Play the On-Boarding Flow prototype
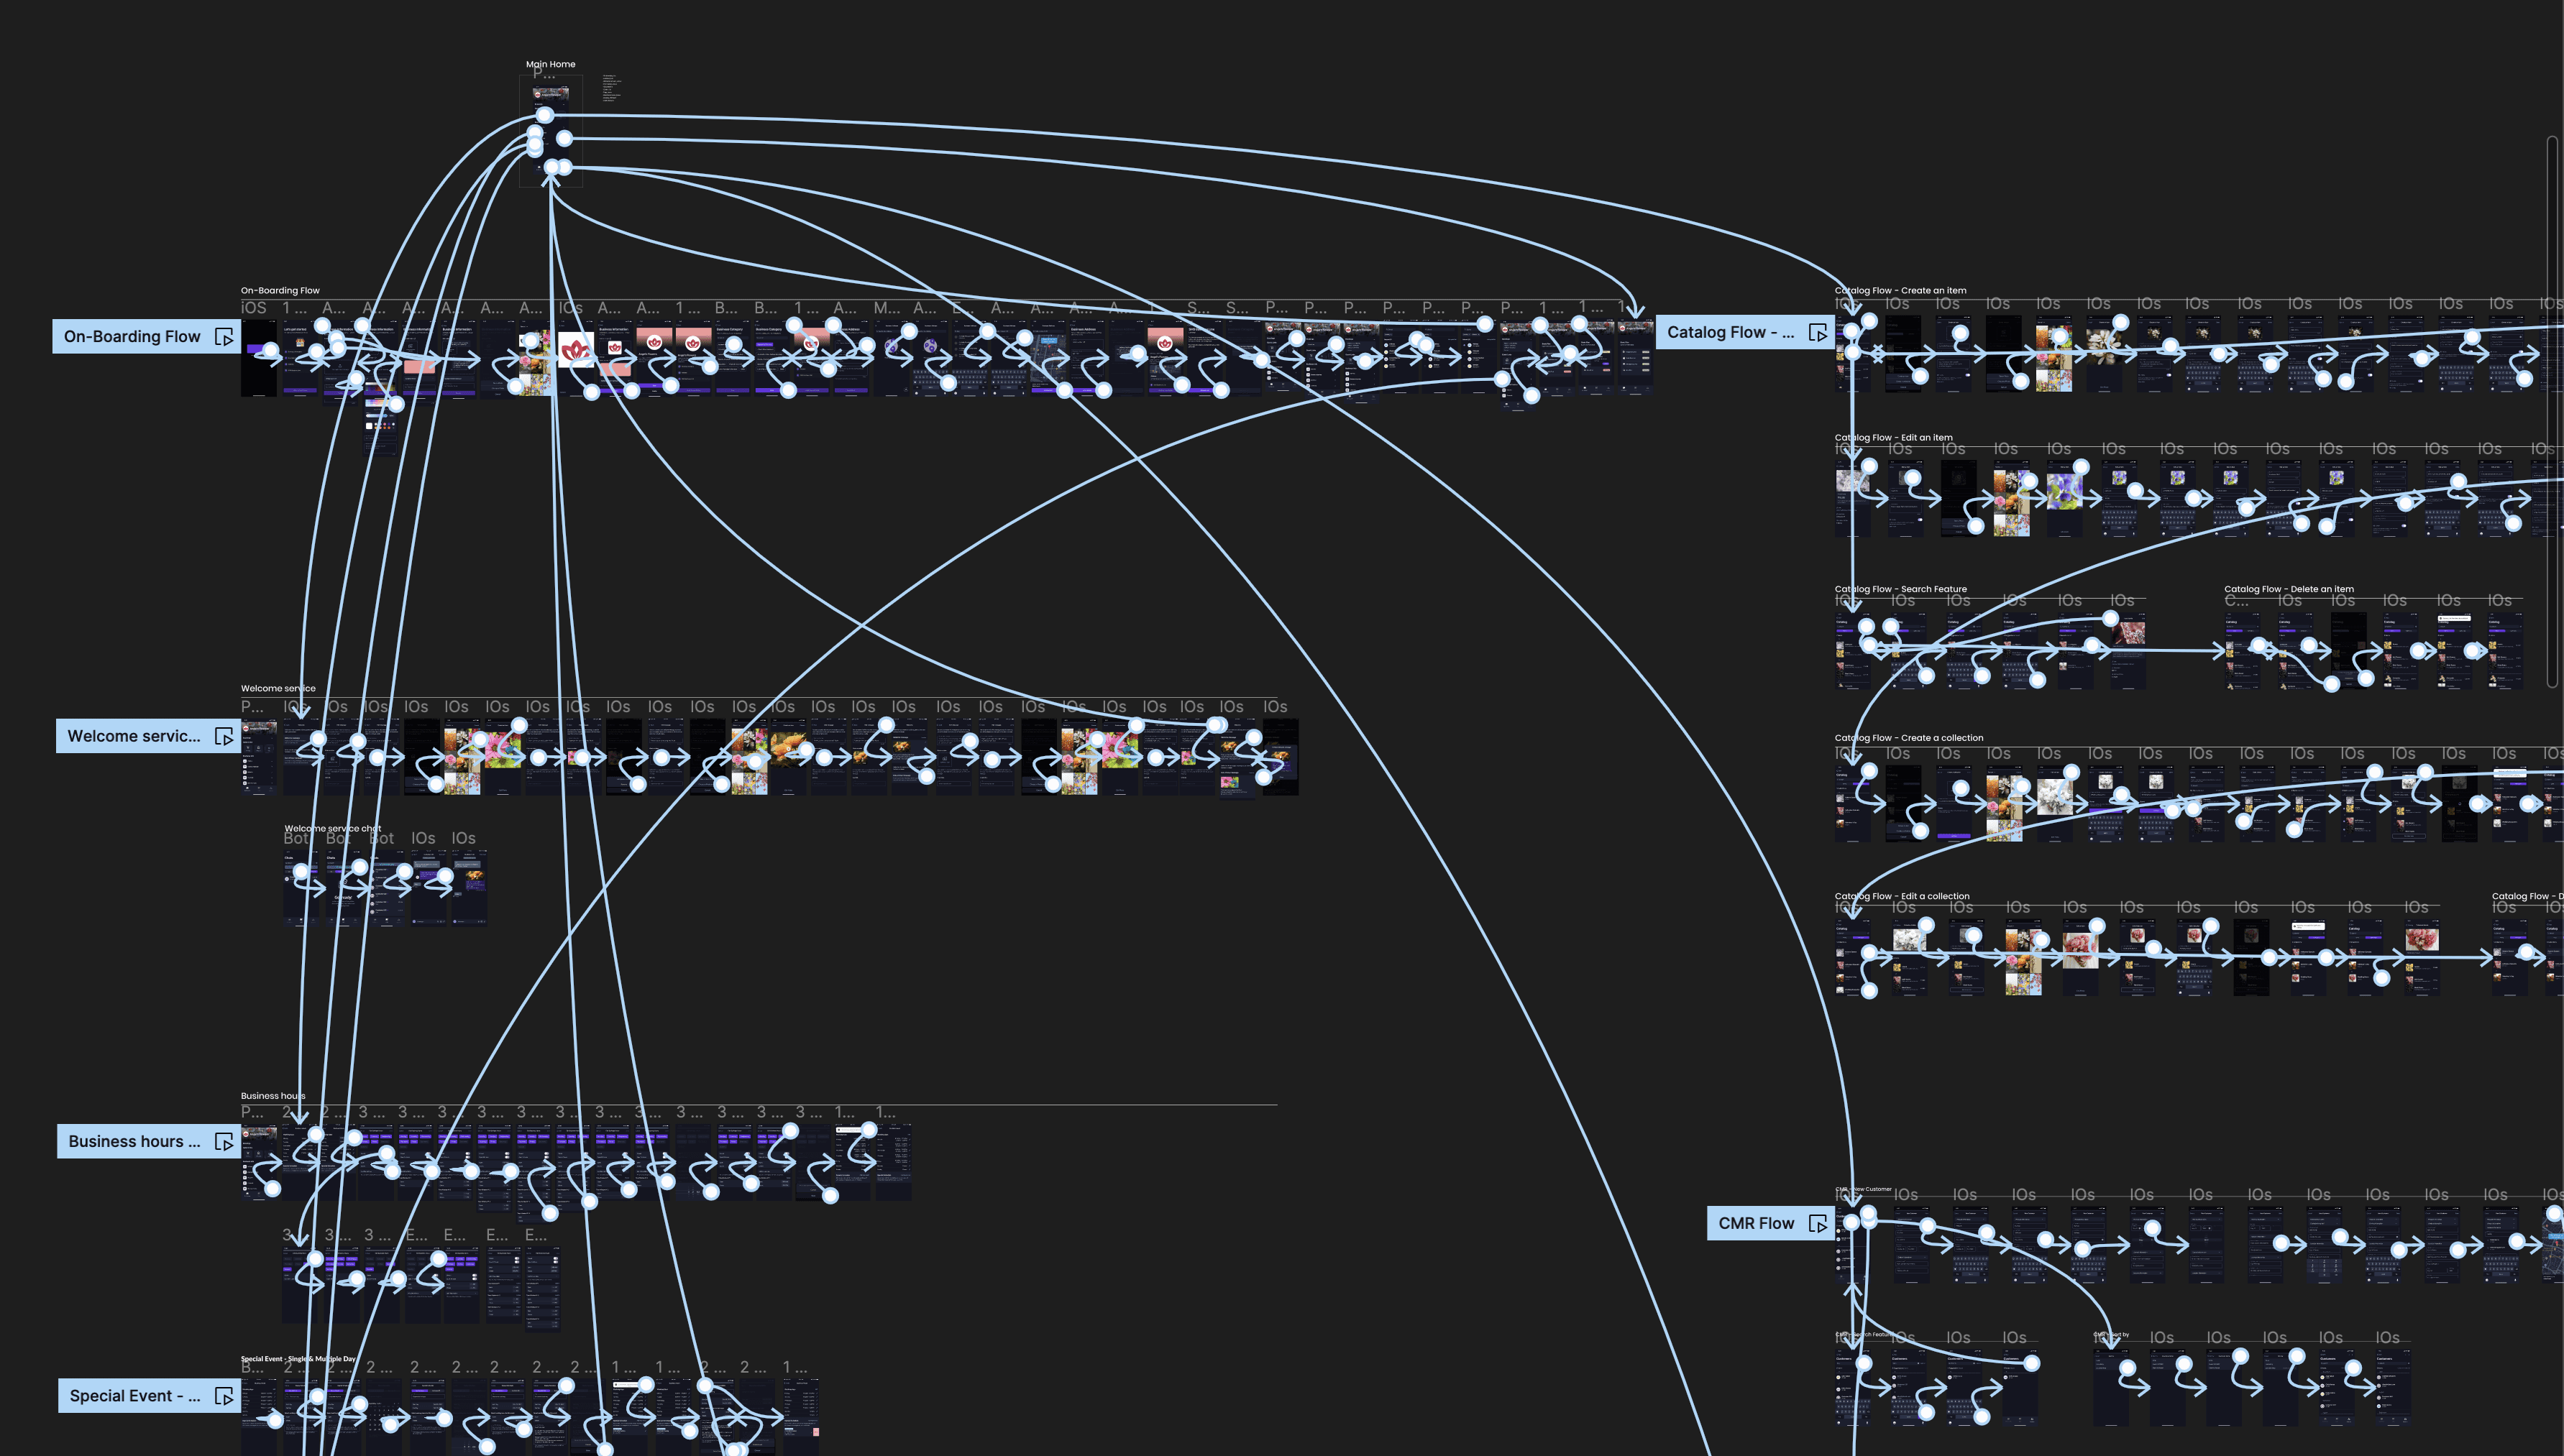The height and width of the screenshot is (1456, 2564). click(x=225, y=338)
